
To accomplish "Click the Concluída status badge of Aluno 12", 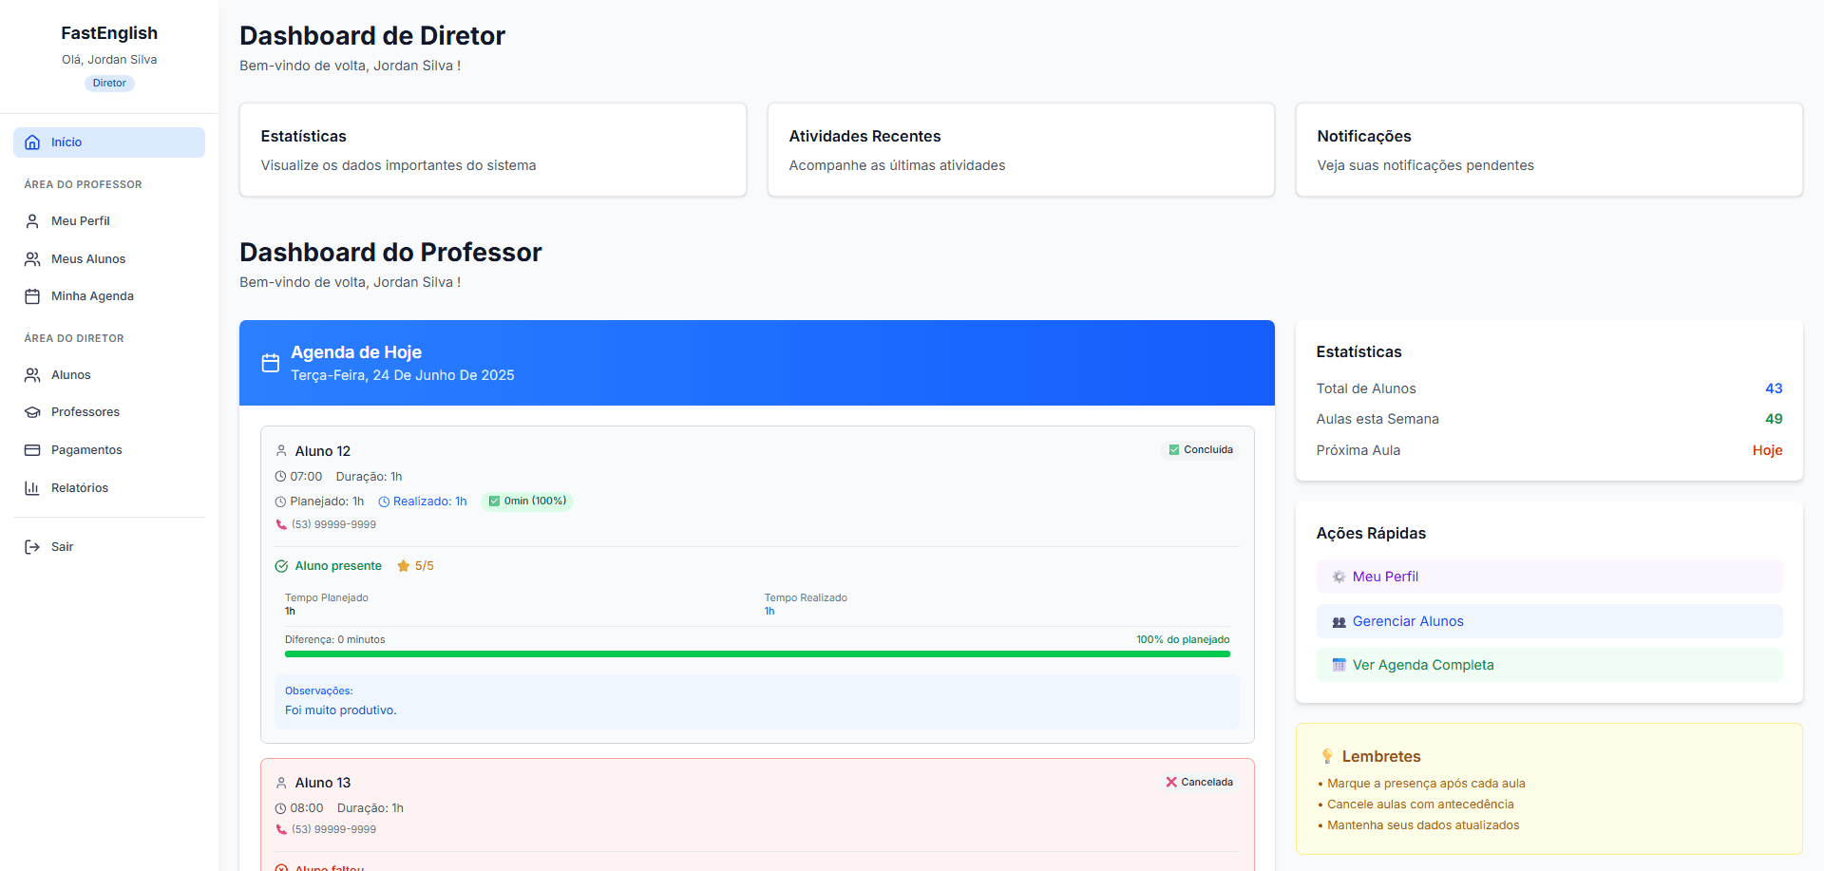I will click(1201, 450).
